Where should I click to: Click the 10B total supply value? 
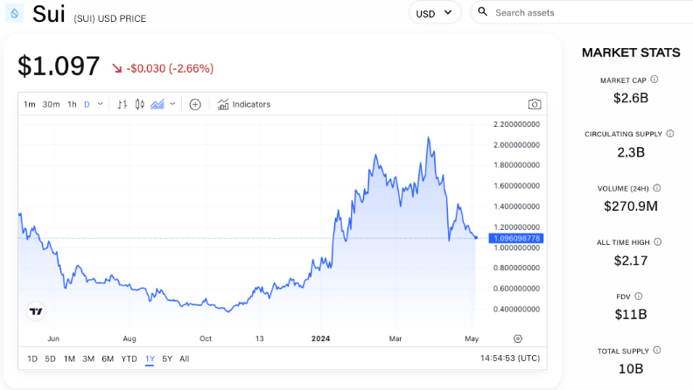[631, 369]
